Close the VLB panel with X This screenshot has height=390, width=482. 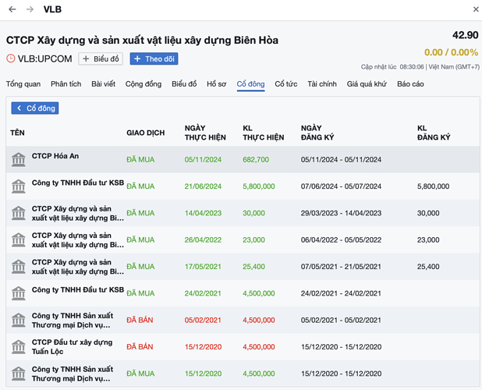[x=476, y=9]
